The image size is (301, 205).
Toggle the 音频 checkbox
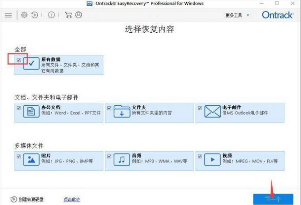pos(109,157)
